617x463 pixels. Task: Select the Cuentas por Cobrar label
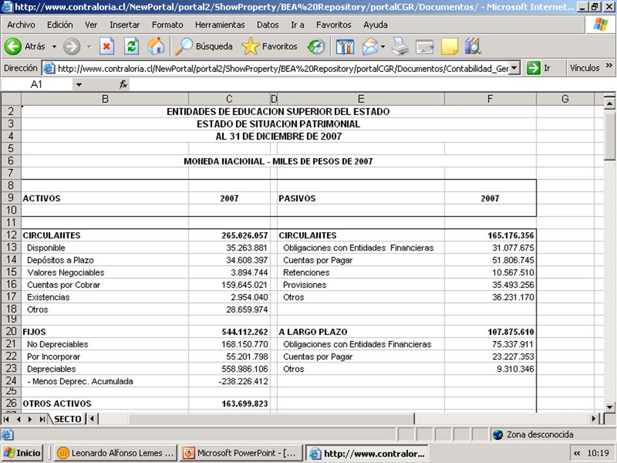click(64, 285)
